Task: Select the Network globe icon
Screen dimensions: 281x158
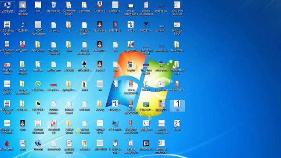Action: point(38,145)
